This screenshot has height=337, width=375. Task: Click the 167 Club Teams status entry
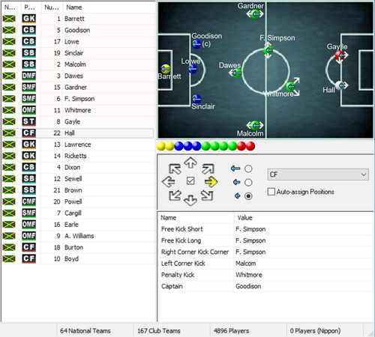click(x=159, y=331)
